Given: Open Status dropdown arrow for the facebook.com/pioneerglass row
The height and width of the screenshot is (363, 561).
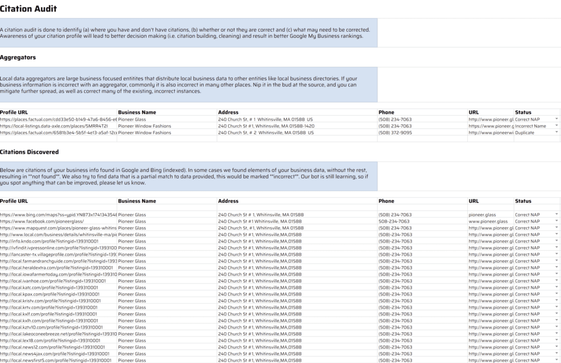Looking at the screenshot, I should pos(557,221).
